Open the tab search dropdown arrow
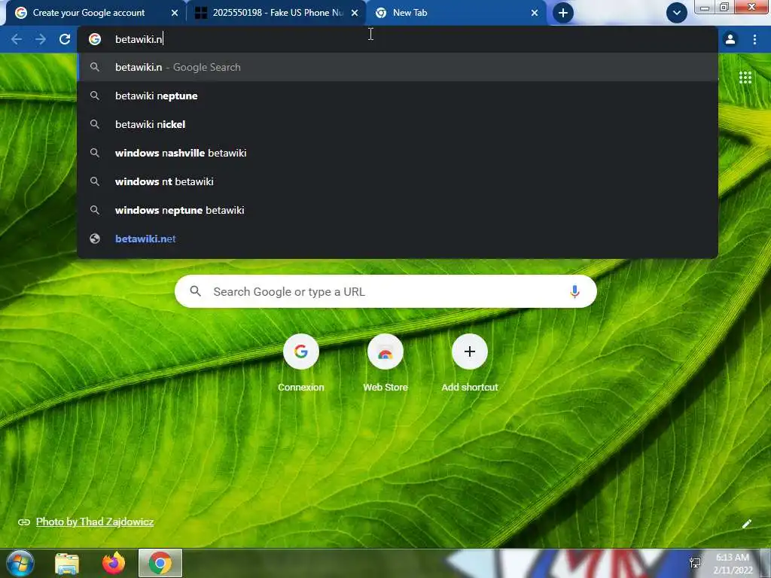Image resolution: width=771 pixels, height=578 pixels. 677,13
